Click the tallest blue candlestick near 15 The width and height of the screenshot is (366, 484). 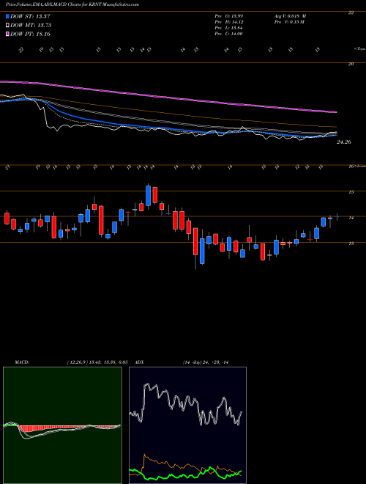coord(148,196)
